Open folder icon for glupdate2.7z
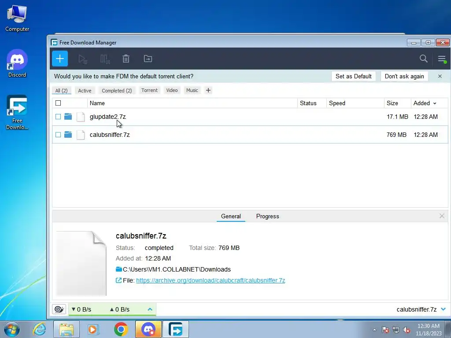 pyautogui.click(x=68, y=116)
